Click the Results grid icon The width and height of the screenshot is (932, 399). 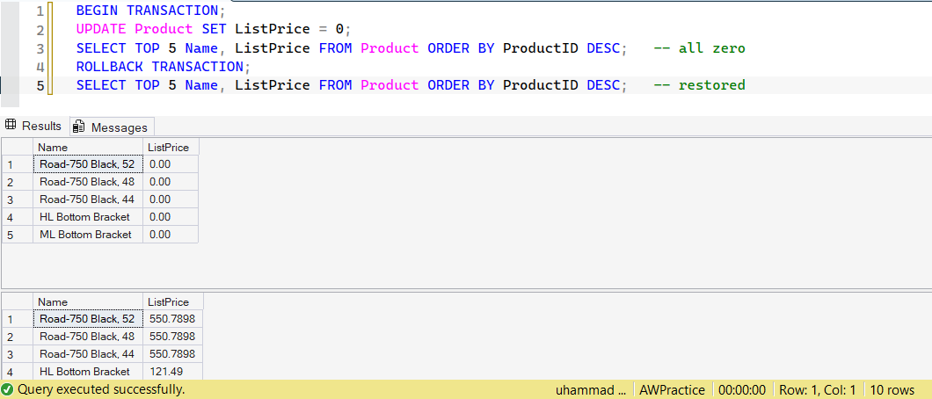[x=10, y=126]
